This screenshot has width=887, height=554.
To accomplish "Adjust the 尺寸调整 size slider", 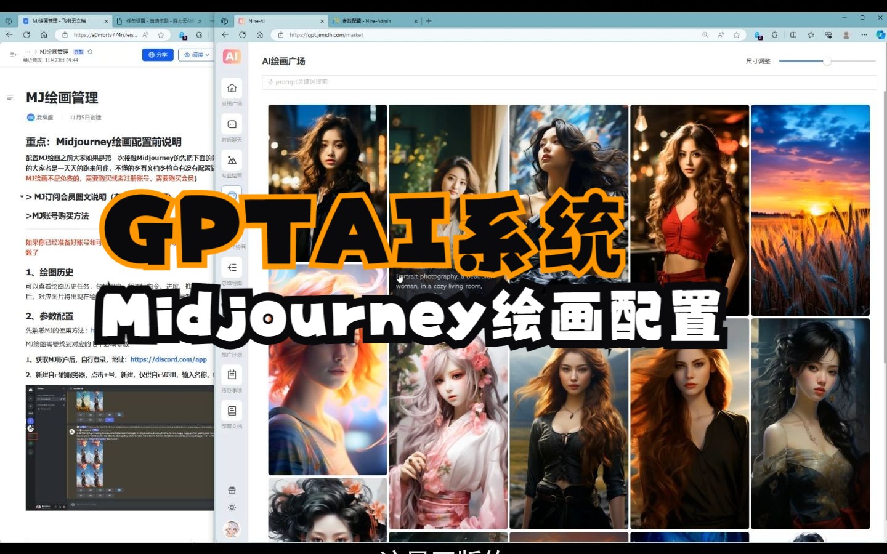I will pos(827,61).
